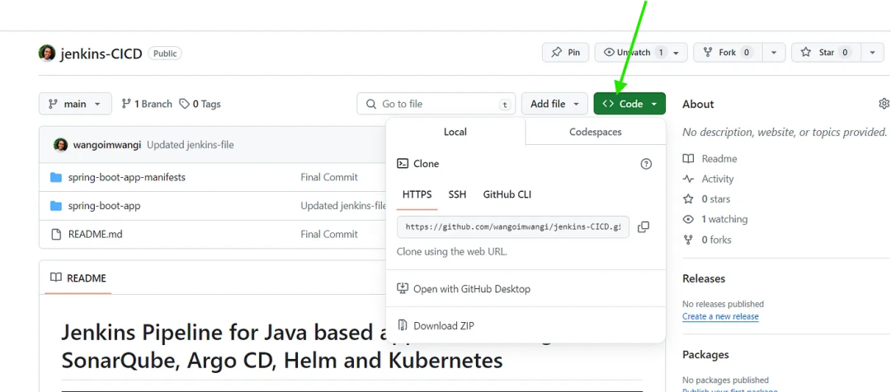
Task: Click the Releases heading
Action: pos(704,278)
